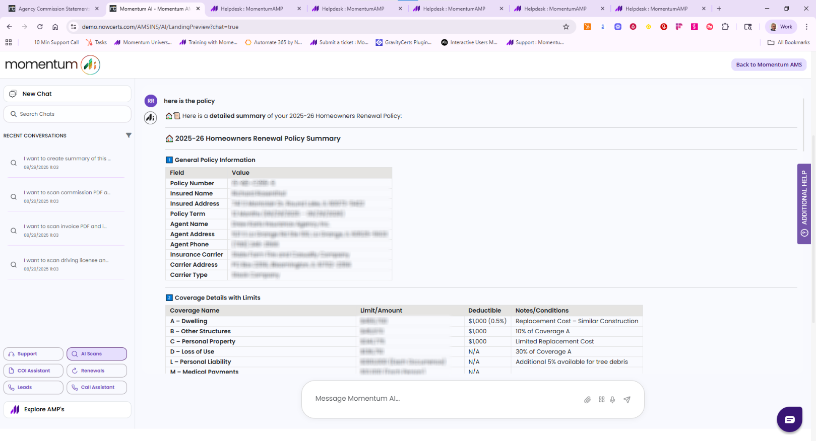Switch to Agency Commission Statement tab
The width and height of the screenshot is (816, 441).
click(x=53, y=9)
